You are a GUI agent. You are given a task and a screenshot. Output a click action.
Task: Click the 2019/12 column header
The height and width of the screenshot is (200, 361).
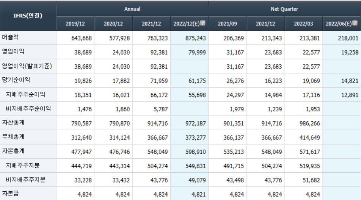click(75, 24)
